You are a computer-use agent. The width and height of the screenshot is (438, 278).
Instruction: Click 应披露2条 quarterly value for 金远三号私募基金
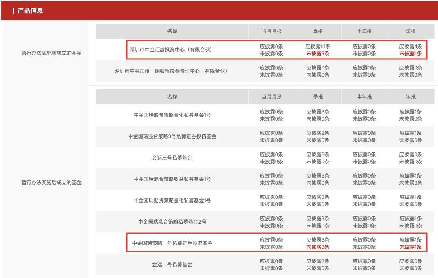point(318,154)
